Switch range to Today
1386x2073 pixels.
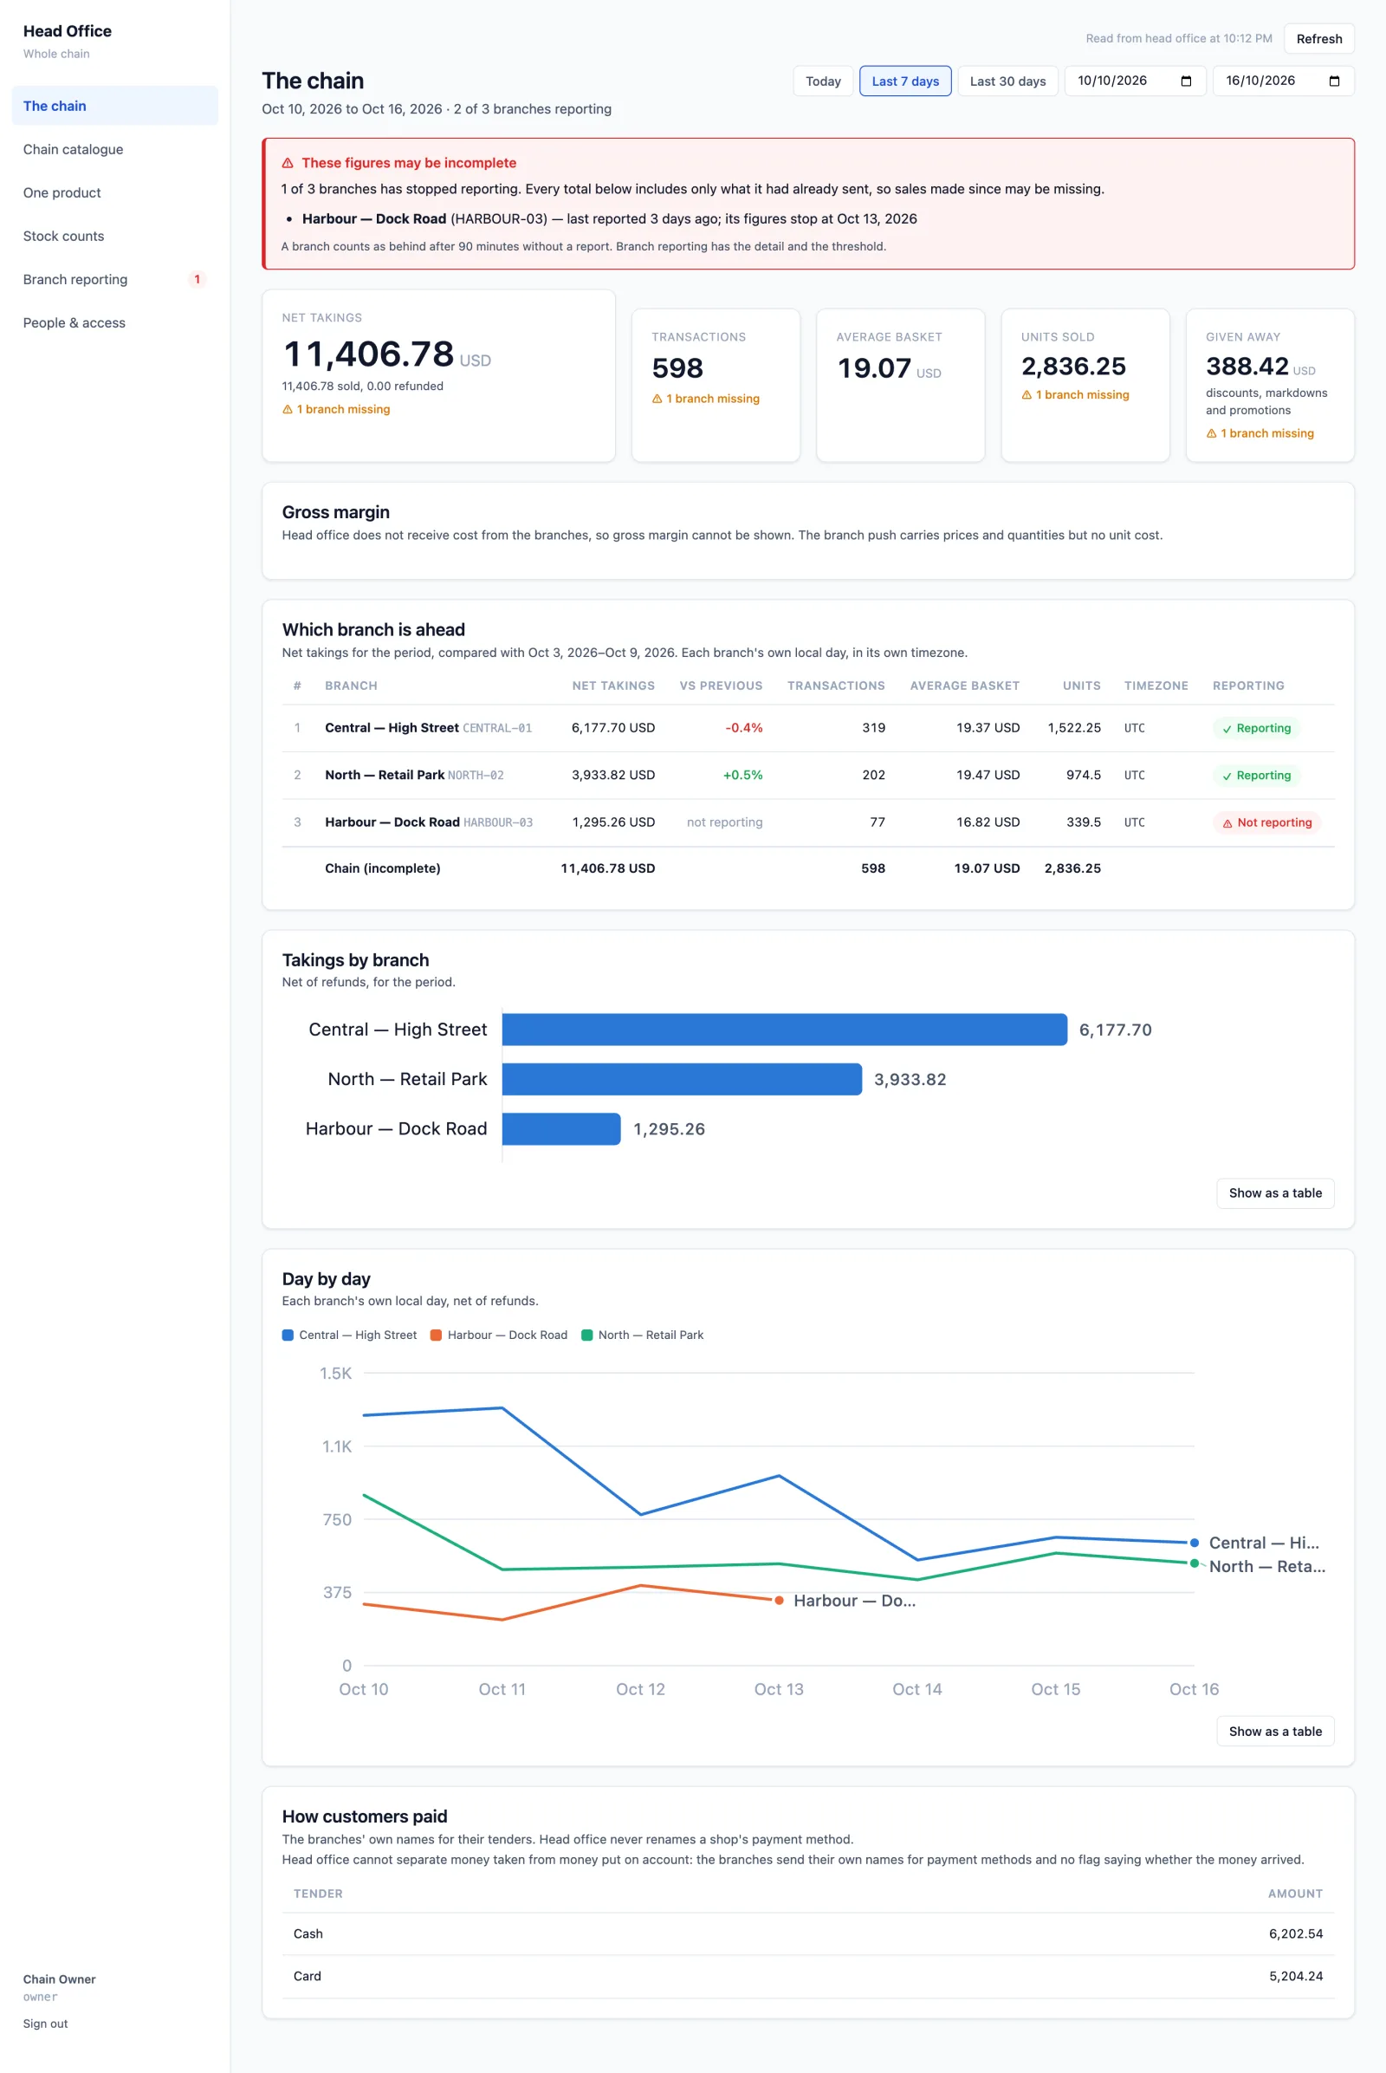[x=823, y=81]
